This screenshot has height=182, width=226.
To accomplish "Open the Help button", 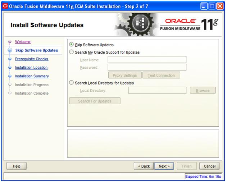I will coord(17,166).
